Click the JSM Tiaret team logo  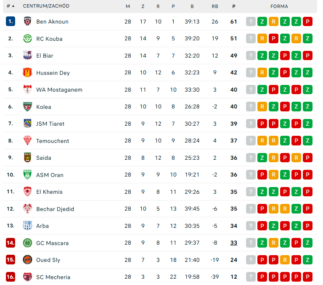[27, 124]
